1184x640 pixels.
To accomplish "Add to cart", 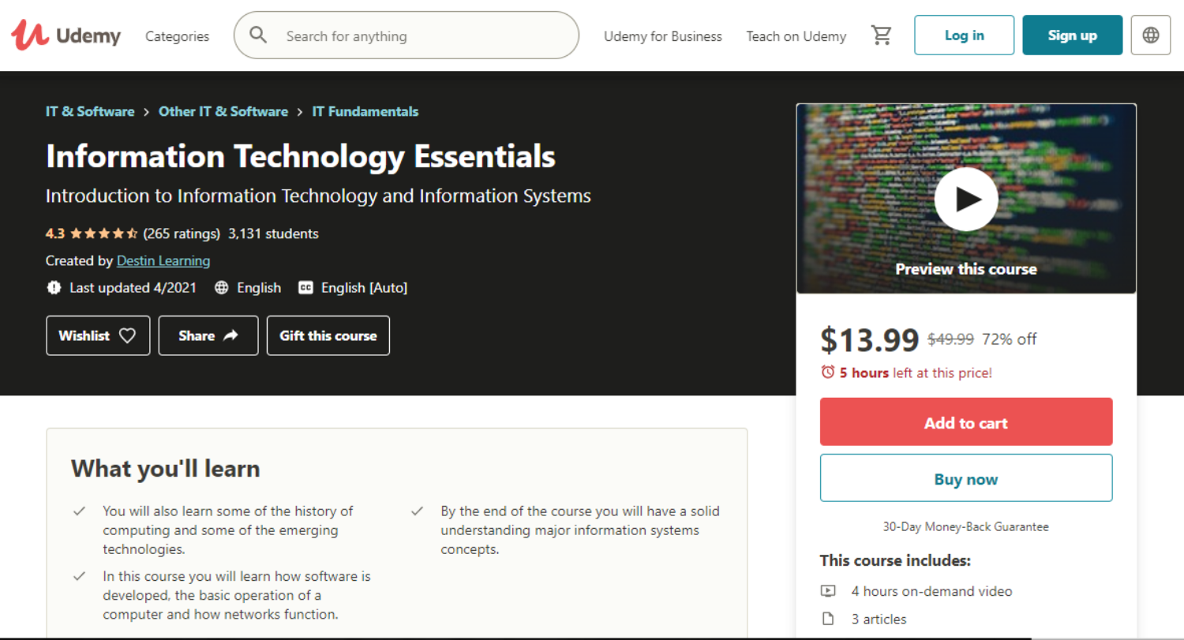I will tap(965, 422).
